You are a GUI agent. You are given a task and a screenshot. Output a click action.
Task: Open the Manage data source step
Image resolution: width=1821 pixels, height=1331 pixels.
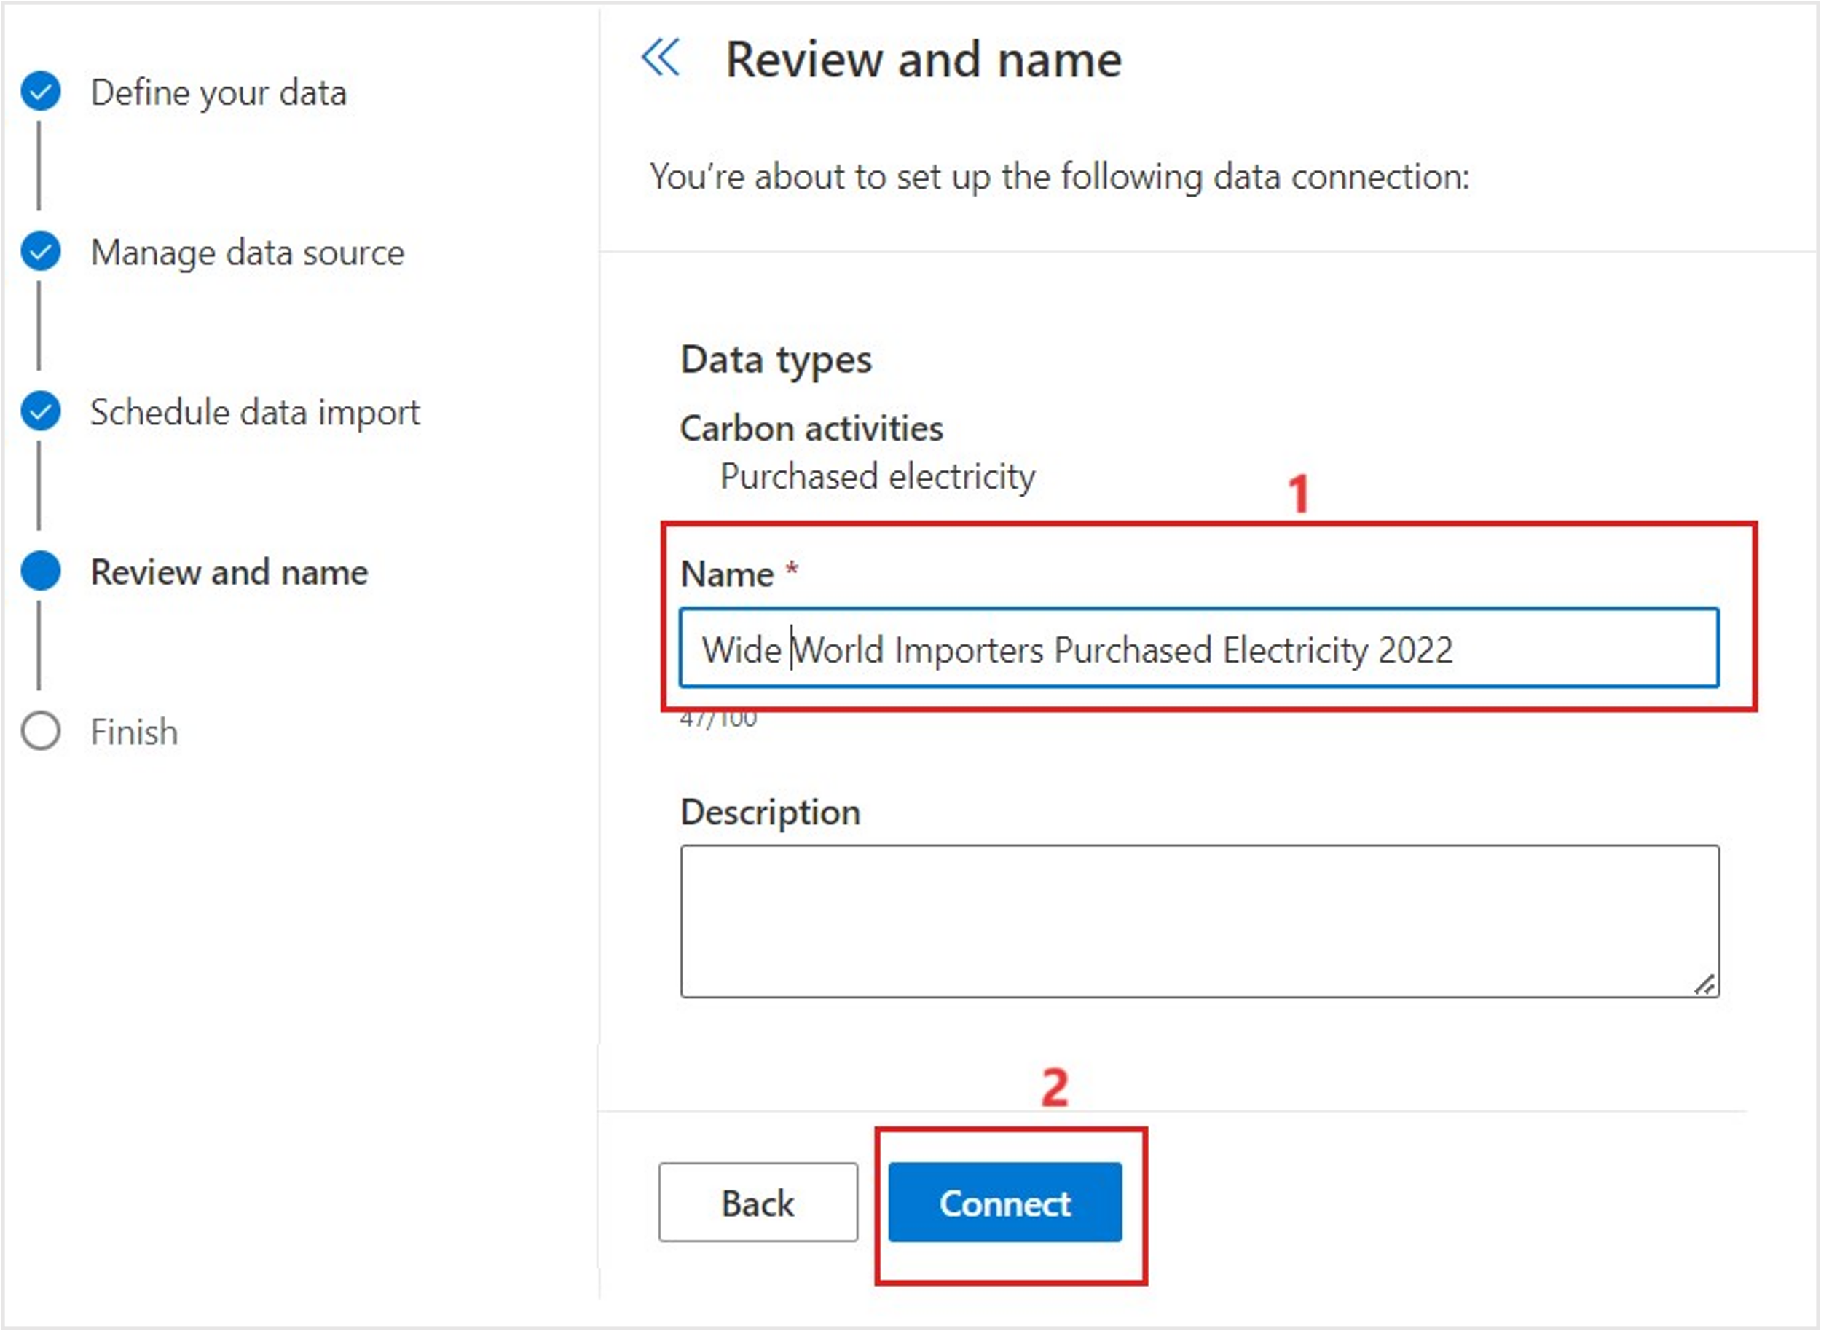point(247,253)
